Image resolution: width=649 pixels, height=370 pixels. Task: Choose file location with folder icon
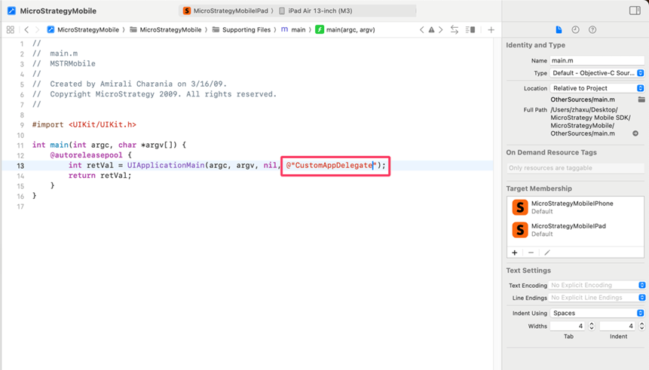[x=641, y=99]
